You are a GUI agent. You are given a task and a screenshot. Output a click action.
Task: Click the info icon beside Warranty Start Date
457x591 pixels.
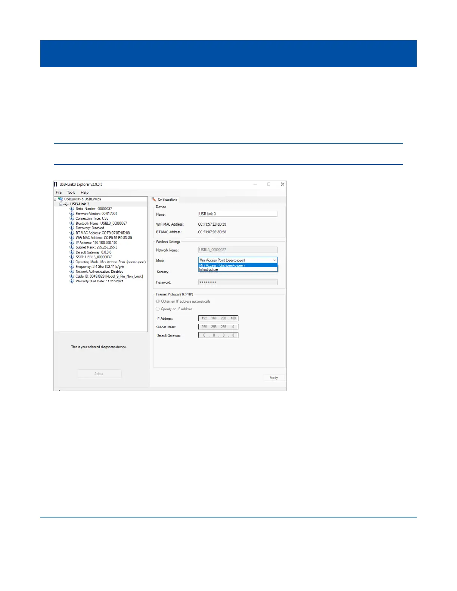[x=72, y=281]
